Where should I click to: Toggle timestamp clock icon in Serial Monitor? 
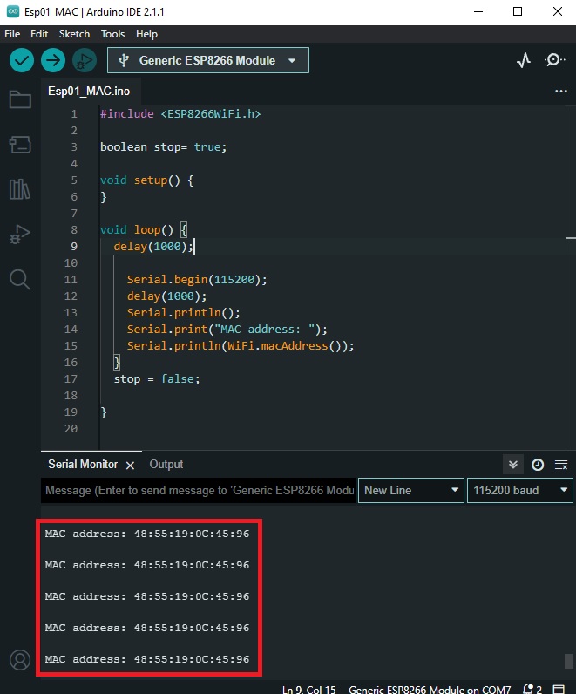click(x=538, y=465)
